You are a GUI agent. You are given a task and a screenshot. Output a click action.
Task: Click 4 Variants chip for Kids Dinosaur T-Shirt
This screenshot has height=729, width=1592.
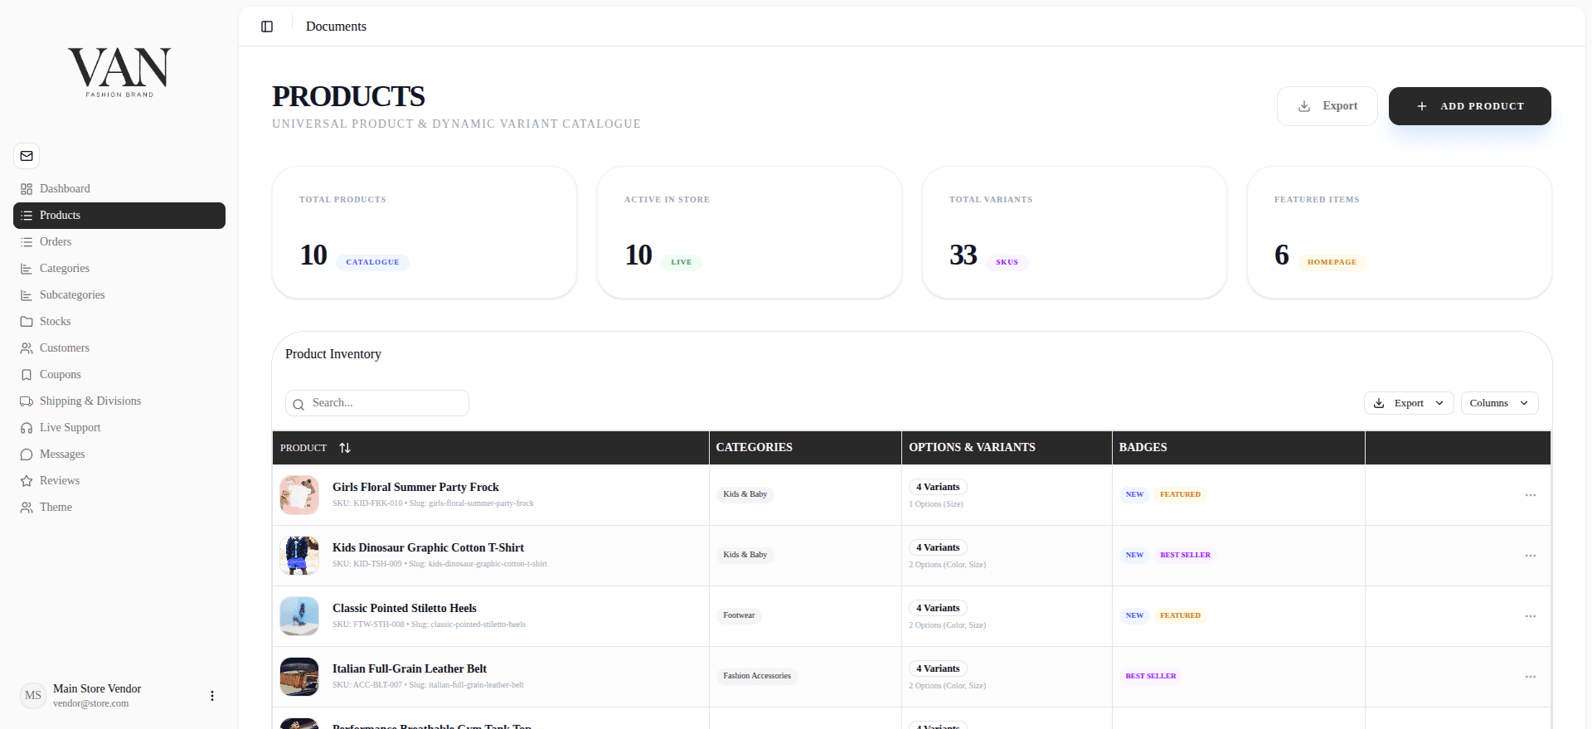[x=938, y=547]
